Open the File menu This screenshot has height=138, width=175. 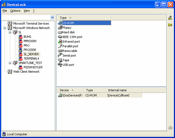coord(5,11)
